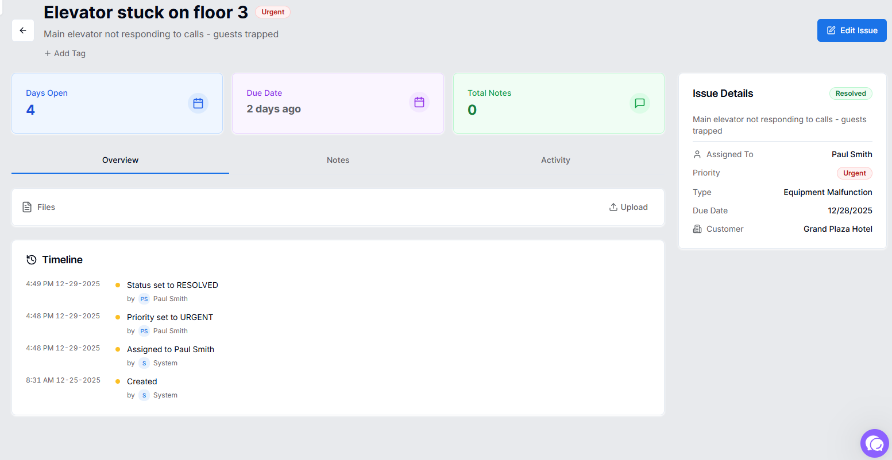Switch to the Activity tab
This screenshot has width=892, height=460.
[555, 160]
